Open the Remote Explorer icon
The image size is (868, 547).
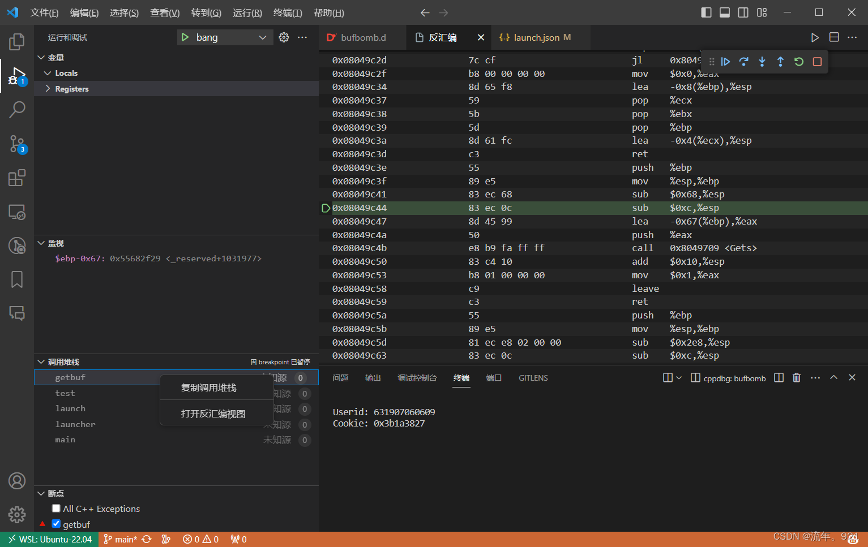[17, 212]
